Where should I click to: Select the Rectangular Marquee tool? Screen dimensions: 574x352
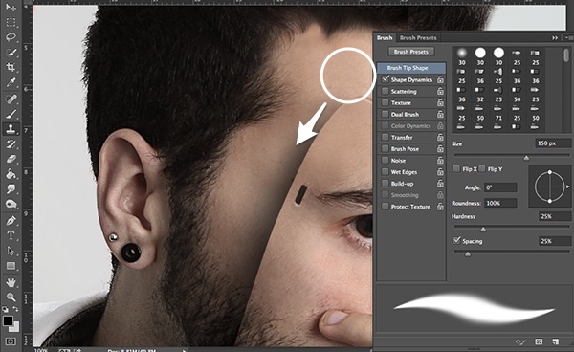pyautogui.click(x=11, y=22)
